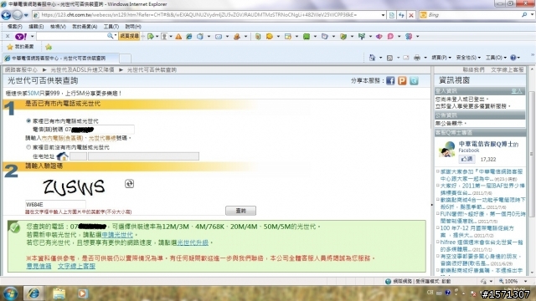The image size is (536, 301).
Task: Click the house icon beside 住宅地址
Action: click(62, 156)
